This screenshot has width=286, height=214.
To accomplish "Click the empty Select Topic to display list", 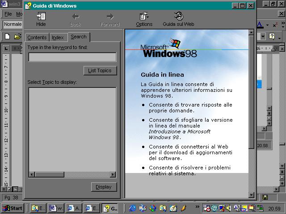I will coord(72,130).
